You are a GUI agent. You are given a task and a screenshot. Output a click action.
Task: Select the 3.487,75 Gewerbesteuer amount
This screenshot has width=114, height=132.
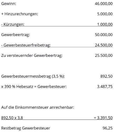105,87
